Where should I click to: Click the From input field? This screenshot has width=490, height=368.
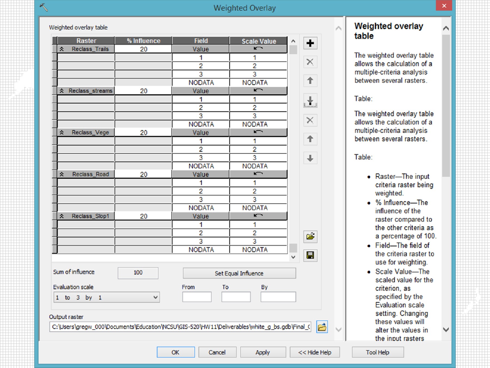(197, 297)
